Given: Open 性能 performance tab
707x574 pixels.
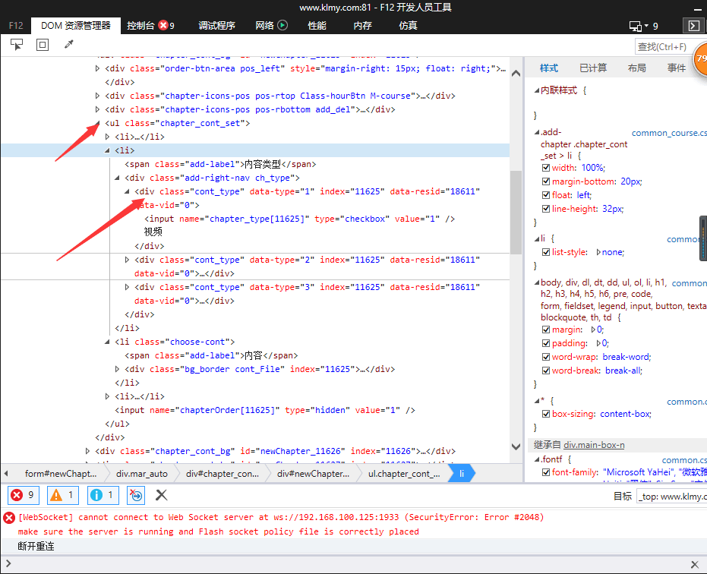Looking at the screenshot, I should [317, 26].
